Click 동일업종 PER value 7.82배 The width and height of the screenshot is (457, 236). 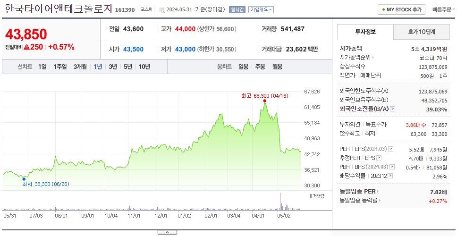439,192
